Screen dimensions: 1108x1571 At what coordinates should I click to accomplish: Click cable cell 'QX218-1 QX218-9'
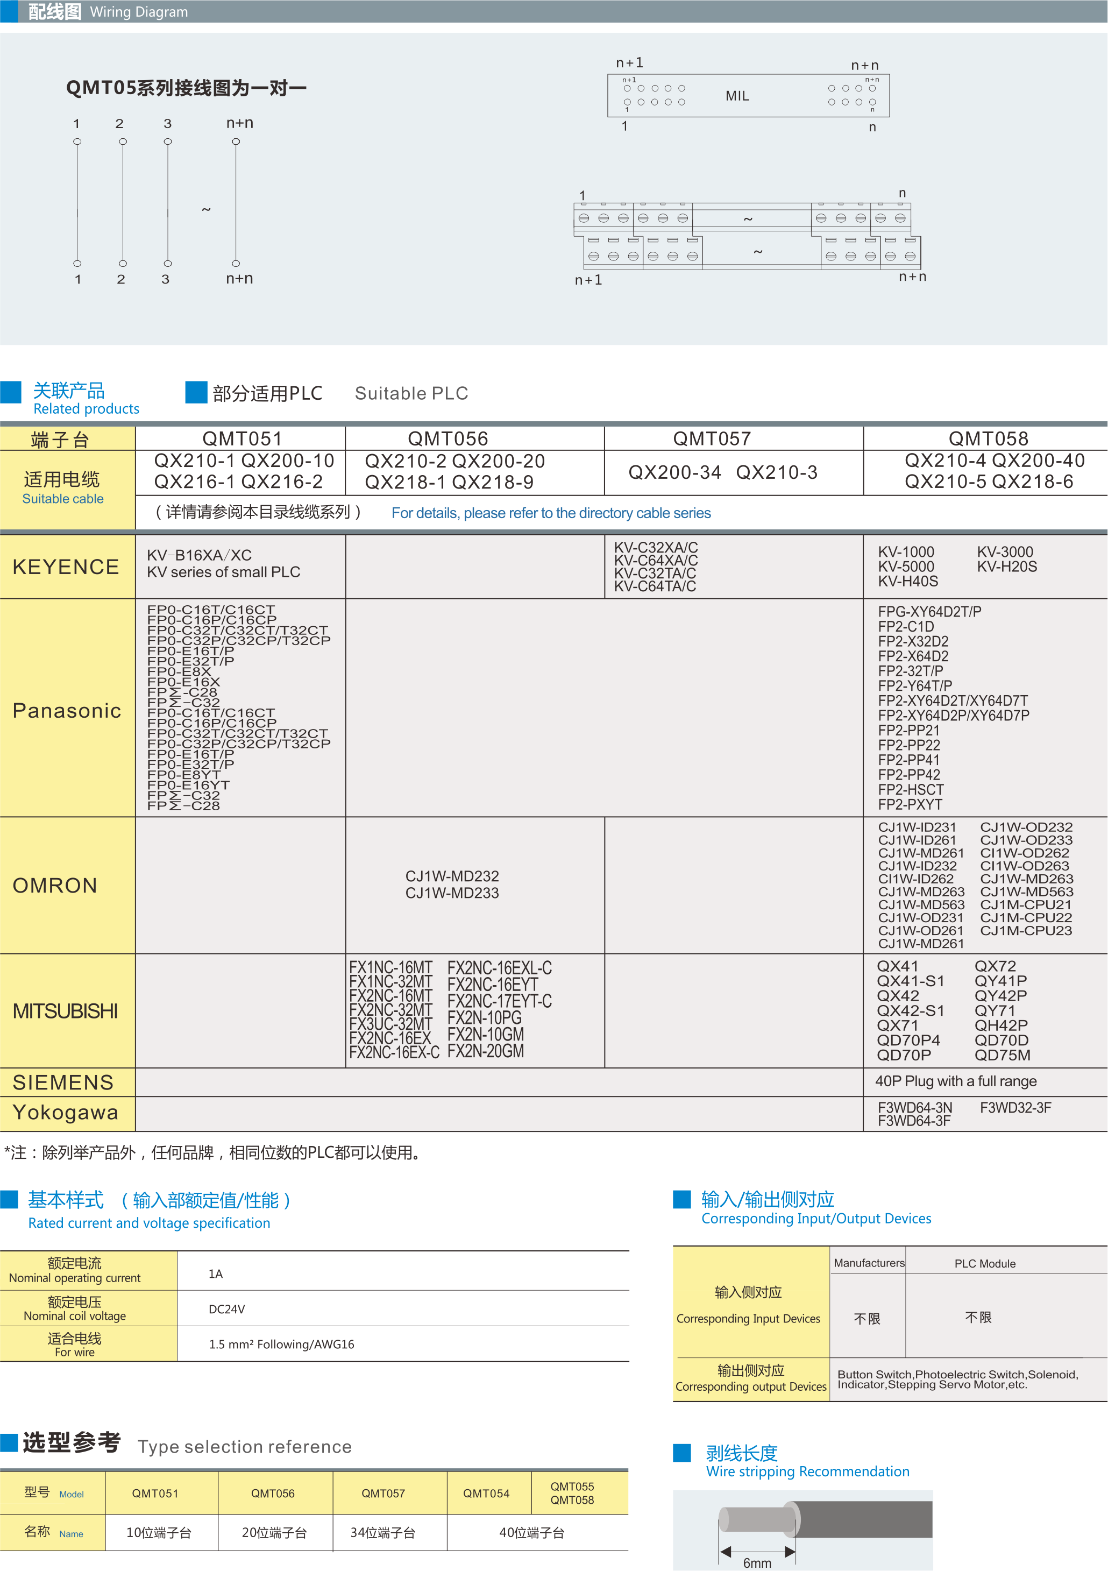449,483
